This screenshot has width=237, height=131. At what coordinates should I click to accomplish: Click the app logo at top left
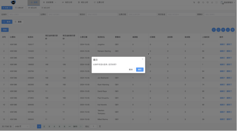[x=13, y=2]
